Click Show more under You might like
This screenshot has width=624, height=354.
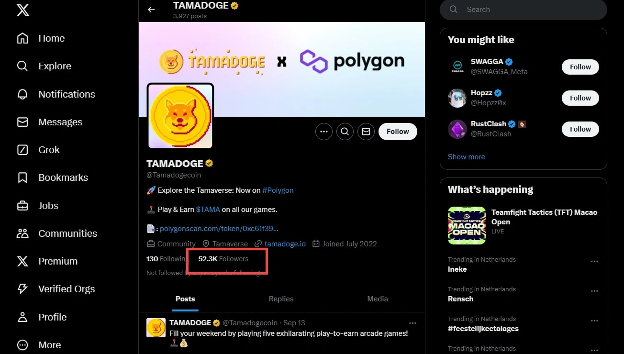click(467, 157)
